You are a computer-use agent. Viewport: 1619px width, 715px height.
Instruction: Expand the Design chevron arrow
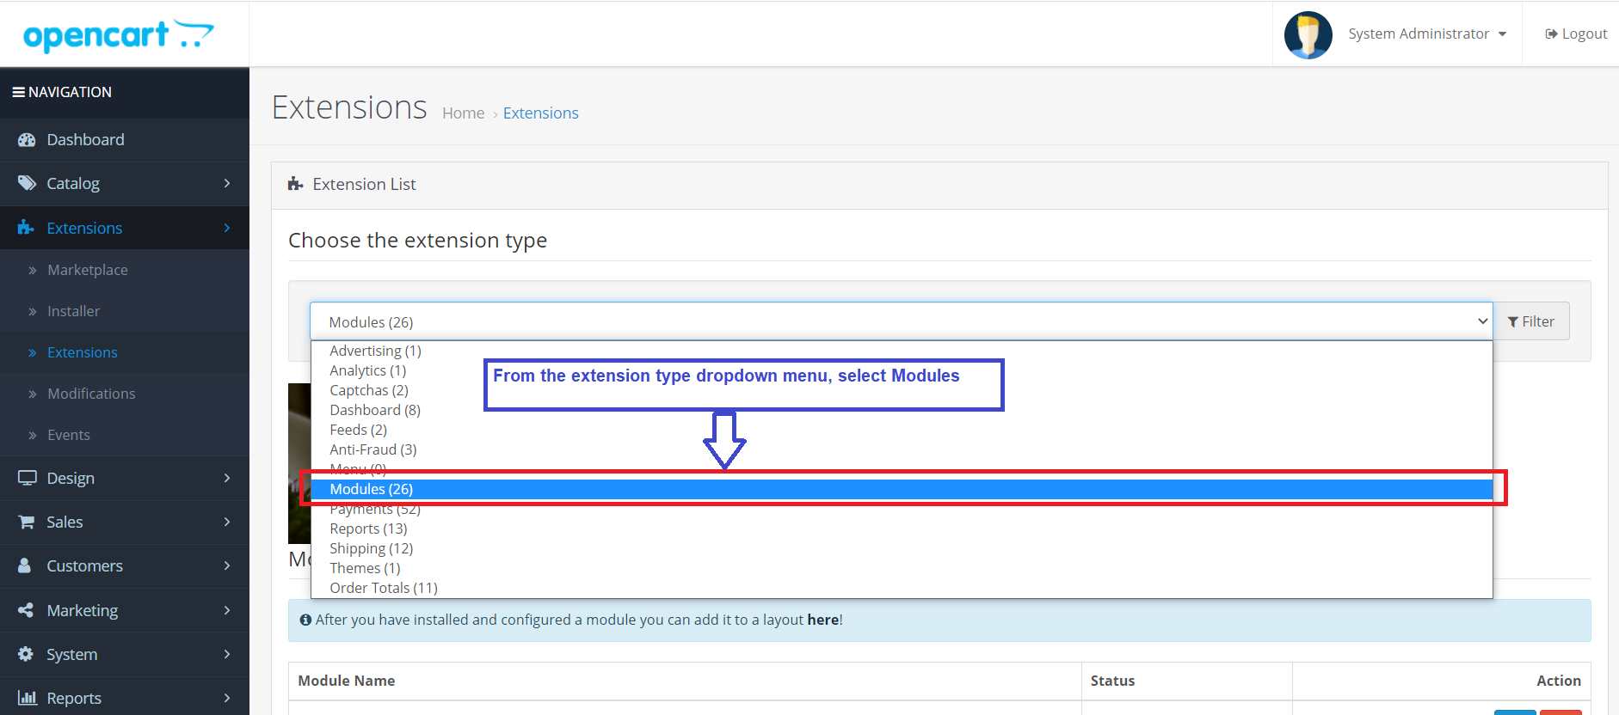click(x=227, y=478)
